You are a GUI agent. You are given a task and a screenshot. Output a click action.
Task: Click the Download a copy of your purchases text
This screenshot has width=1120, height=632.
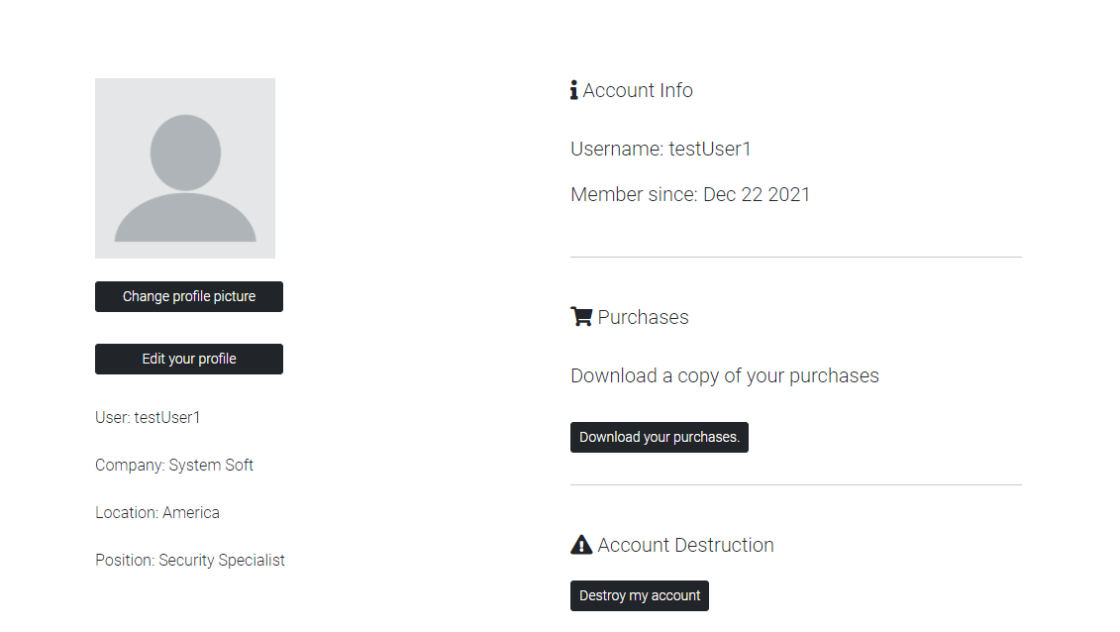click(725, 375)
